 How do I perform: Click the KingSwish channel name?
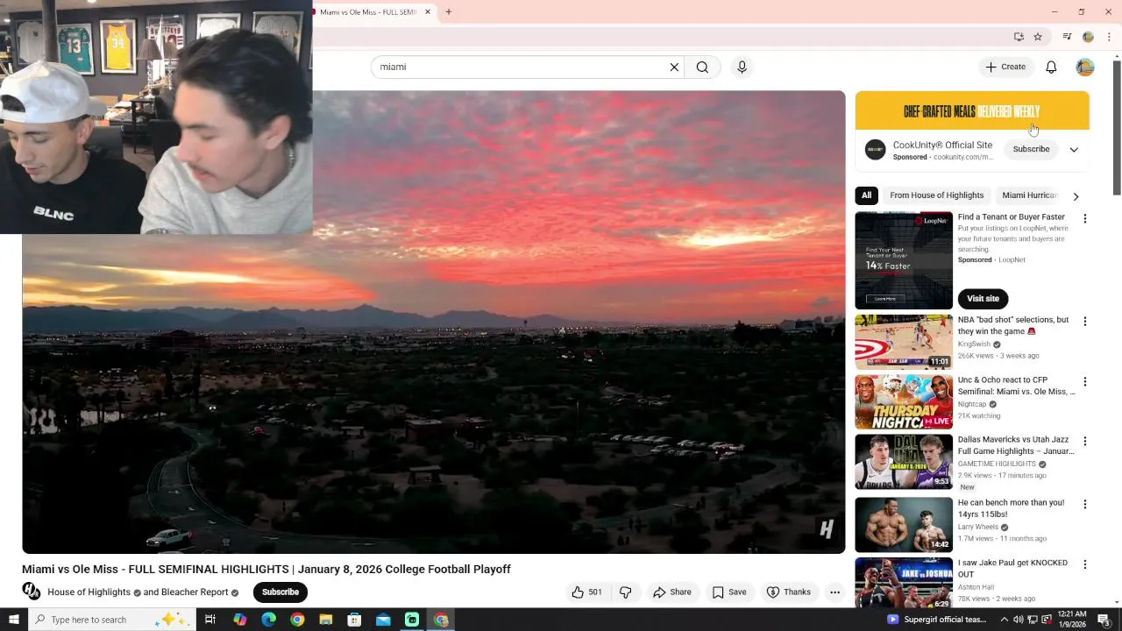[974, 344]
